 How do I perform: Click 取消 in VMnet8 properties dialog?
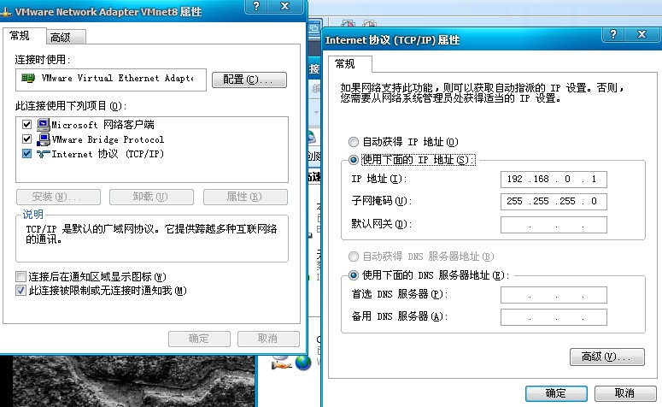(268, 339)
